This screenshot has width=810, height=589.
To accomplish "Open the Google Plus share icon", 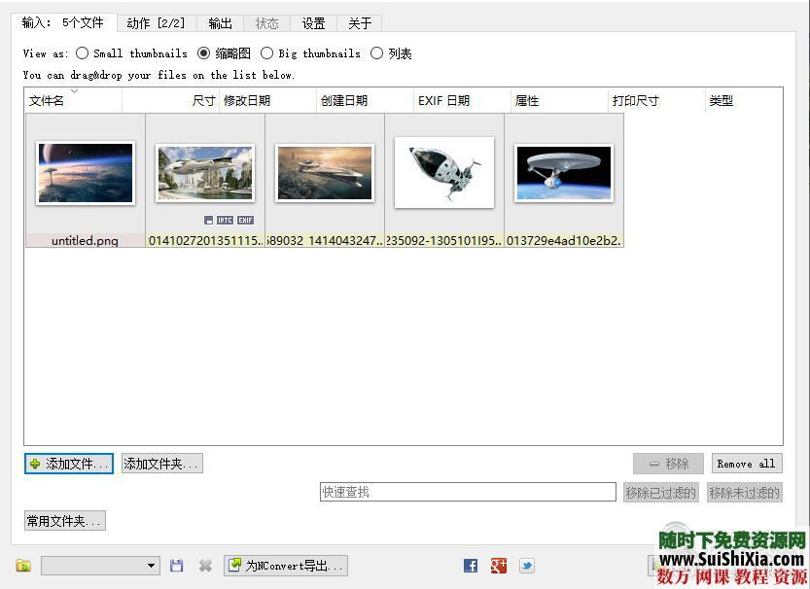I will (499, 566).
